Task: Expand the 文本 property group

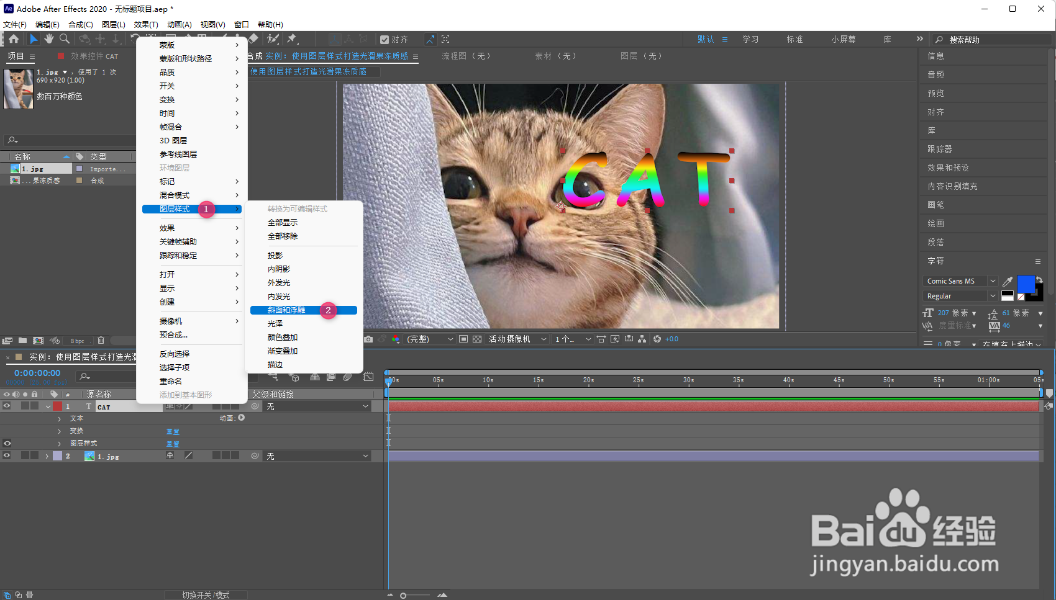Action: coord(60,419)
